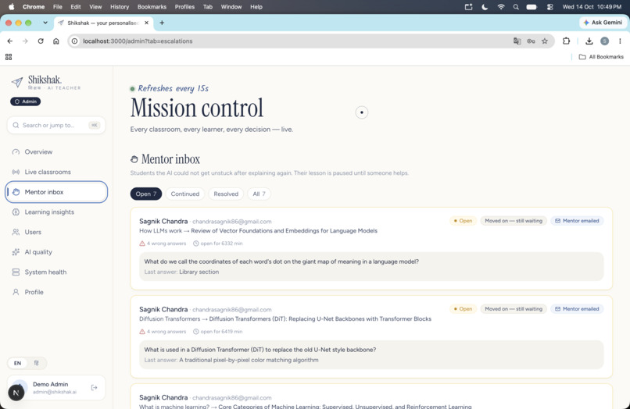Click the round N avatar badge

[16, 393]
